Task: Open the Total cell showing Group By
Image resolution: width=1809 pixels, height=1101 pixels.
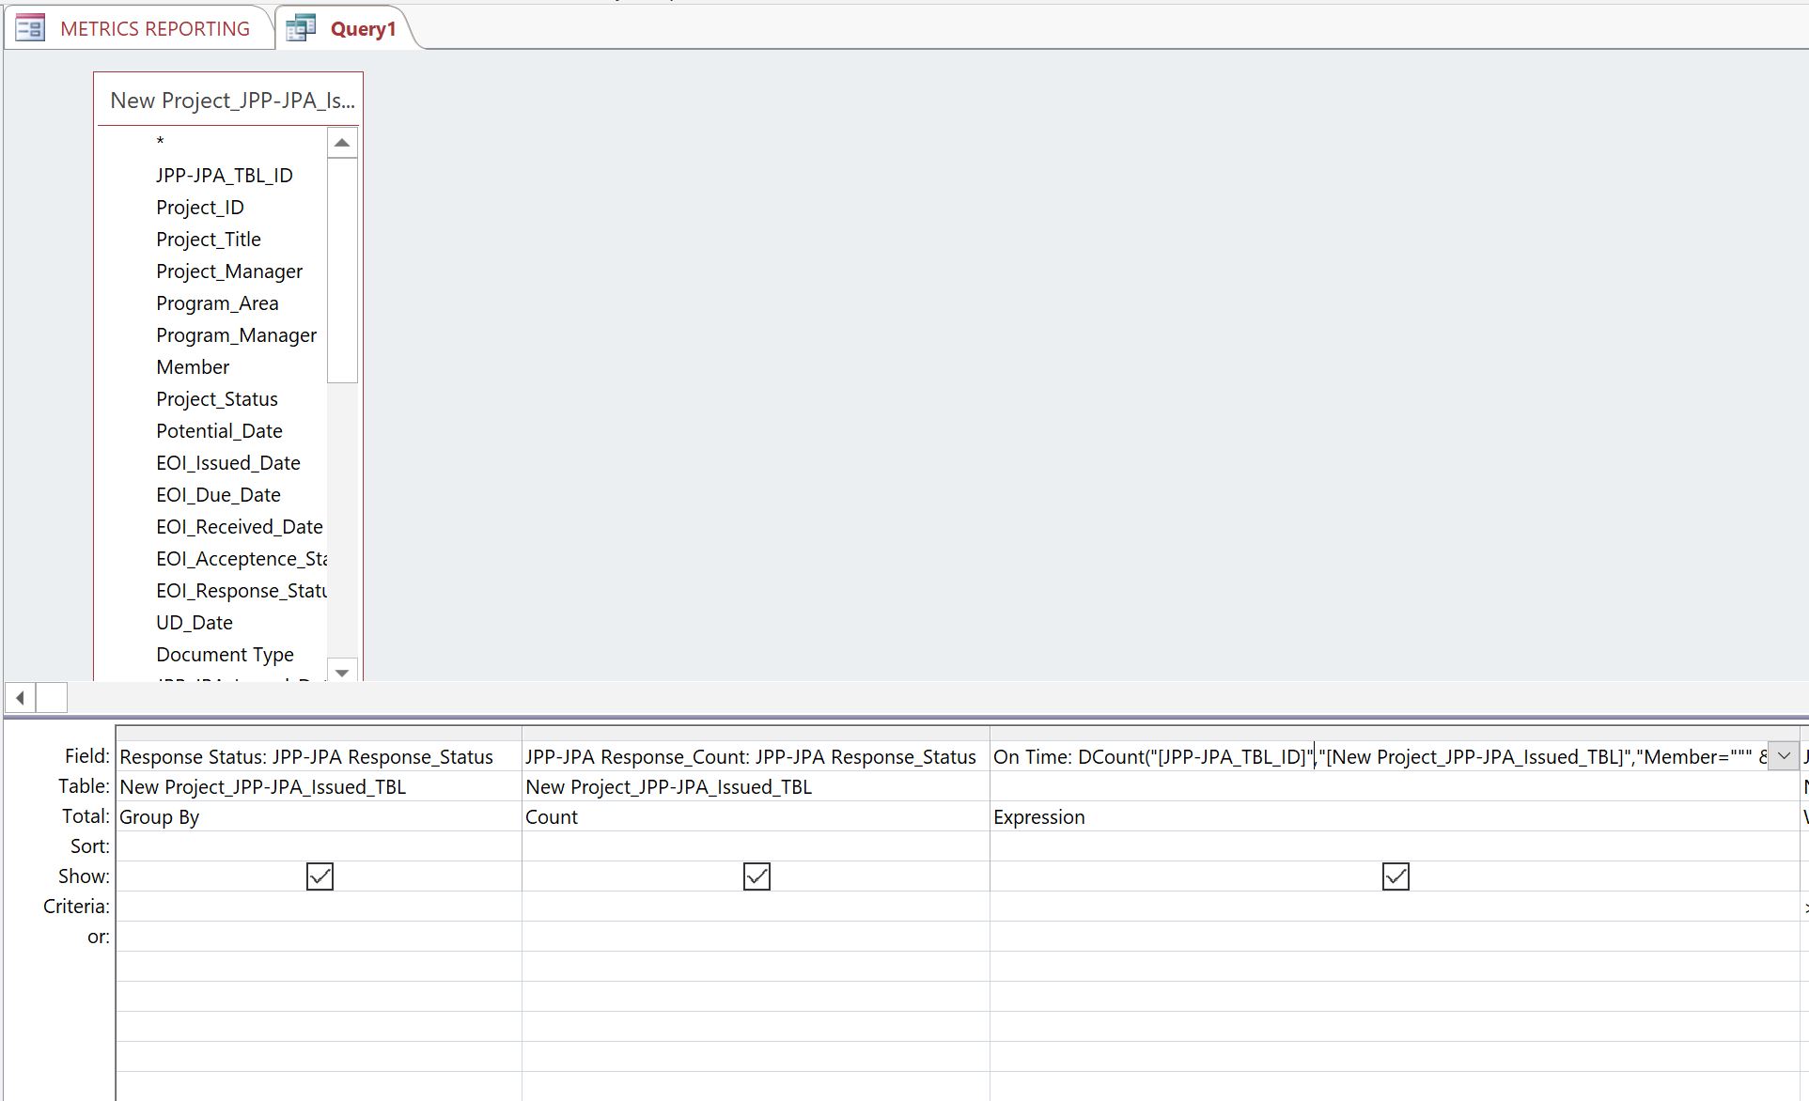Action: pos(318,816)
